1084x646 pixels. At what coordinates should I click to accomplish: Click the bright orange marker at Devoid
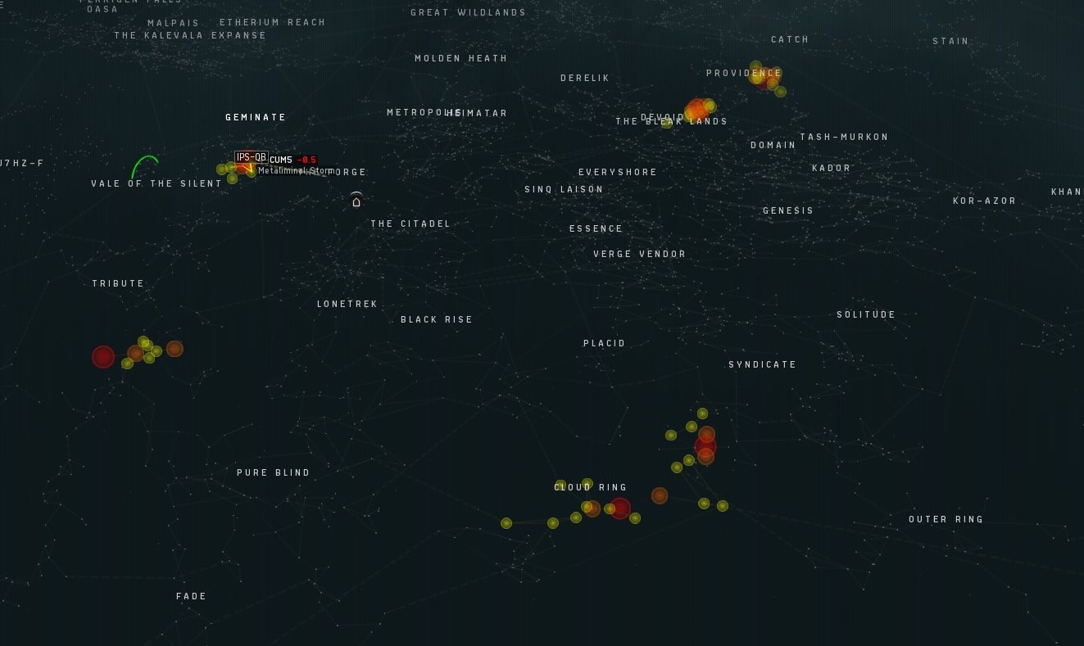pyautogui.click(x=697, y=109)
